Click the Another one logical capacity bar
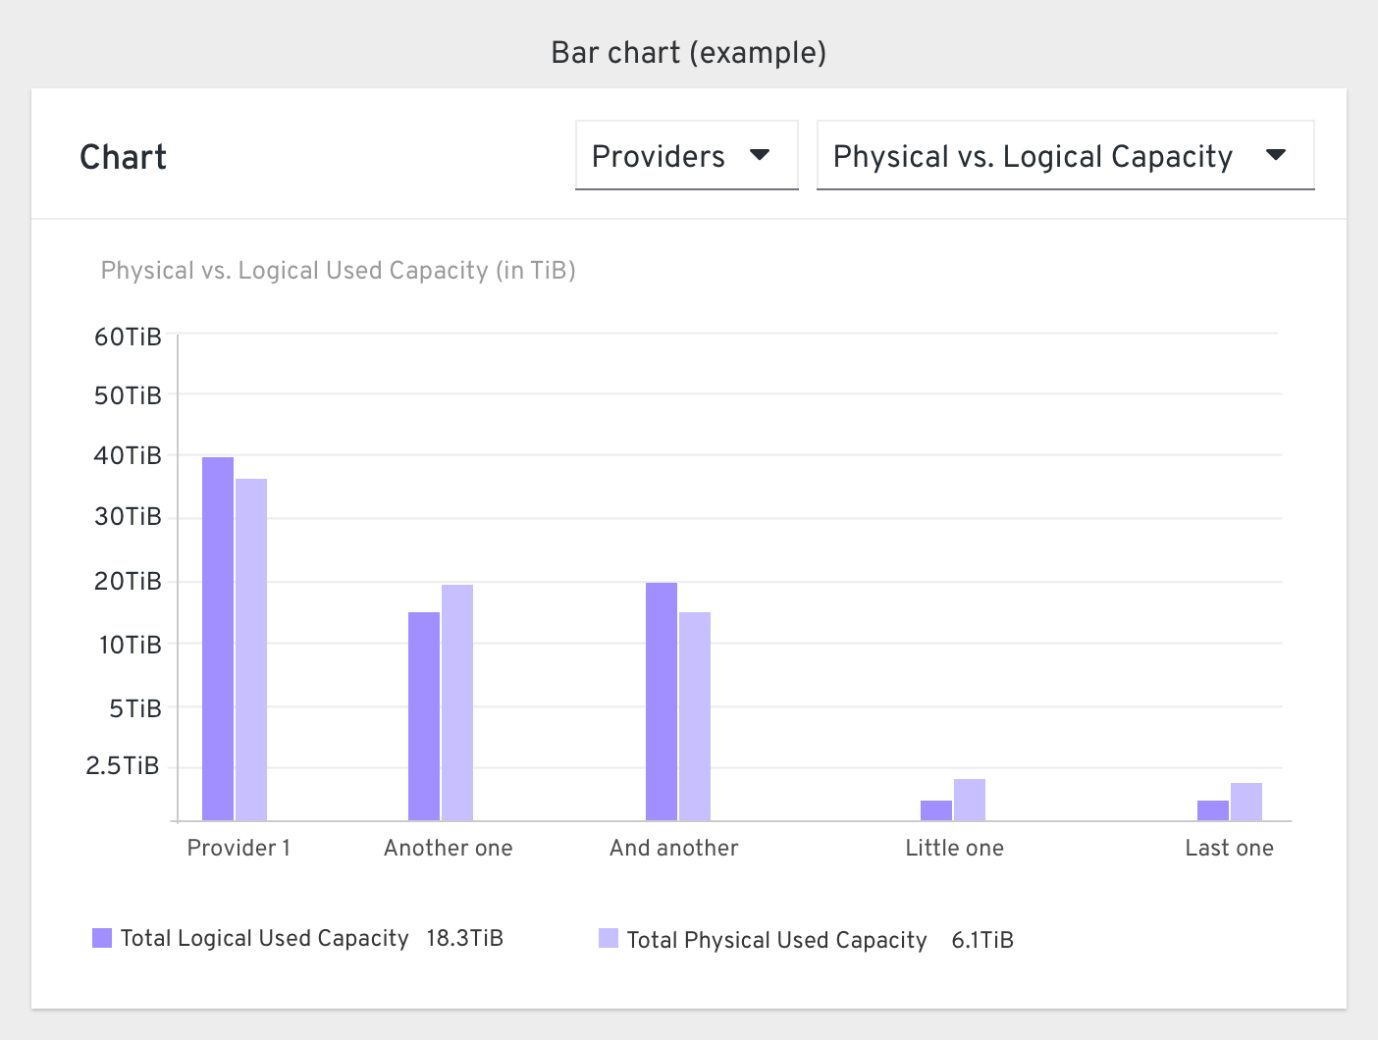Screen dimensions: 1378x1040 click(x=424, y=716)
